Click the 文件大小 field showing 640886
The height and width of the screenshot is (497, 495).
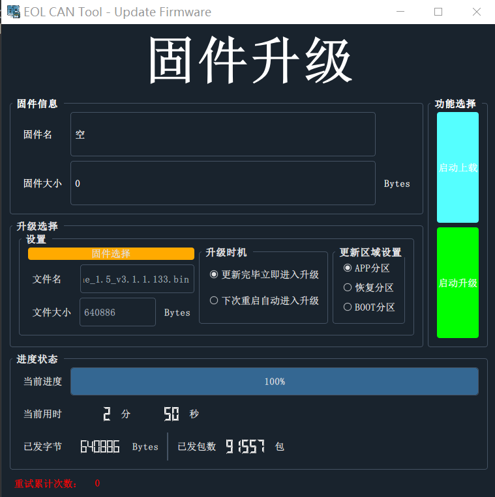pos(118,312)
